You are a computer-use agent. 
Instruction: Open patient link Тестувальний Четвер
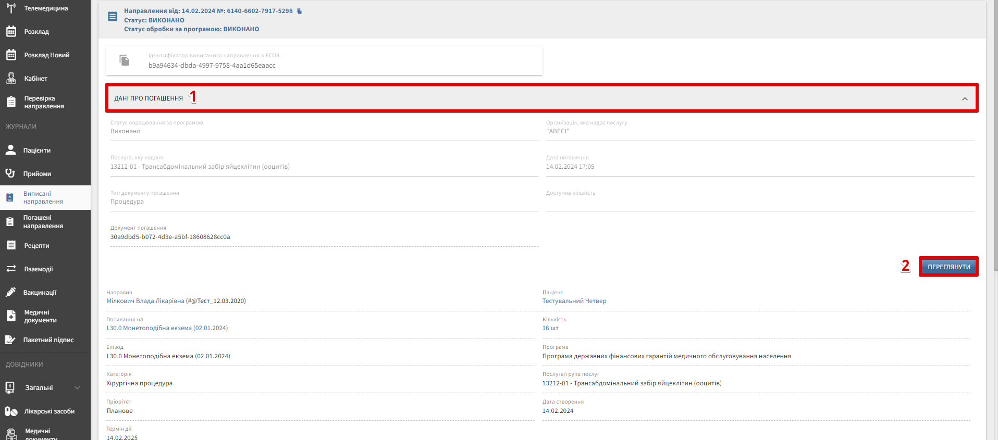pyautogui.click(x=574, y=301)
